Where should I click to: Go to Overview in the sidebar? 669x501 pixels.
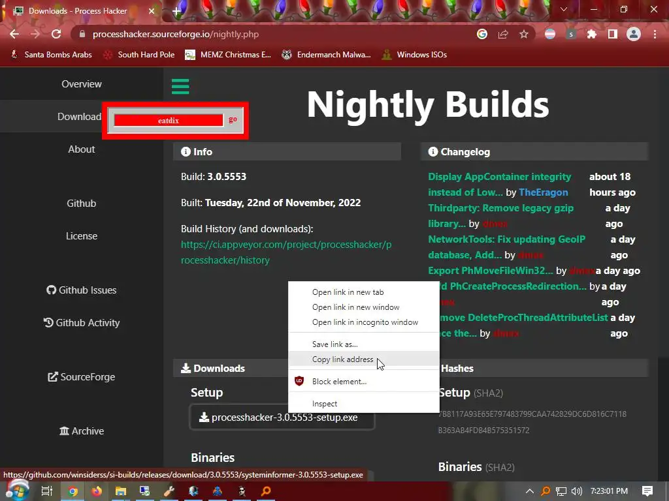(82, 84)
